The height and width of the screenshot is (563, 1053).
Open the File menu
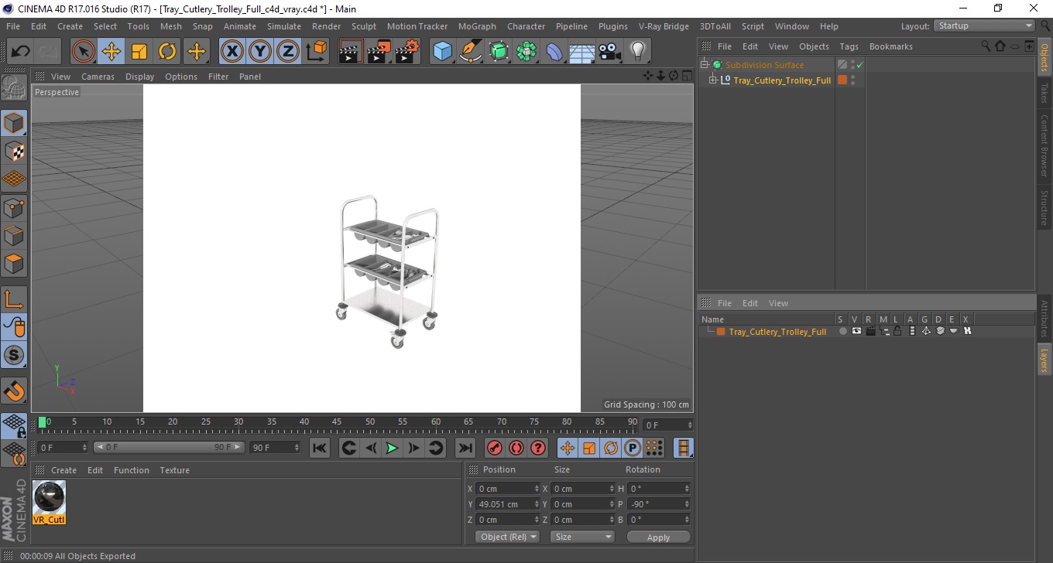tap(13, 26)
